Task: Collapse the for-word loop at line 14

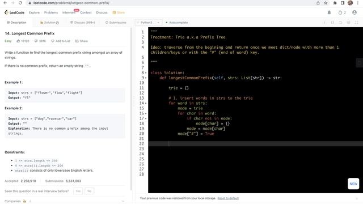Action: [x=146, y=103]
